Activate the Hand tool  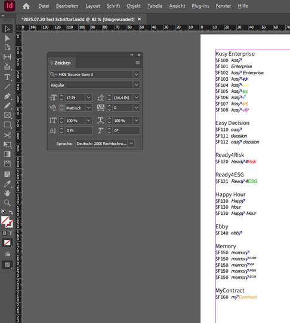click(7, 193)
